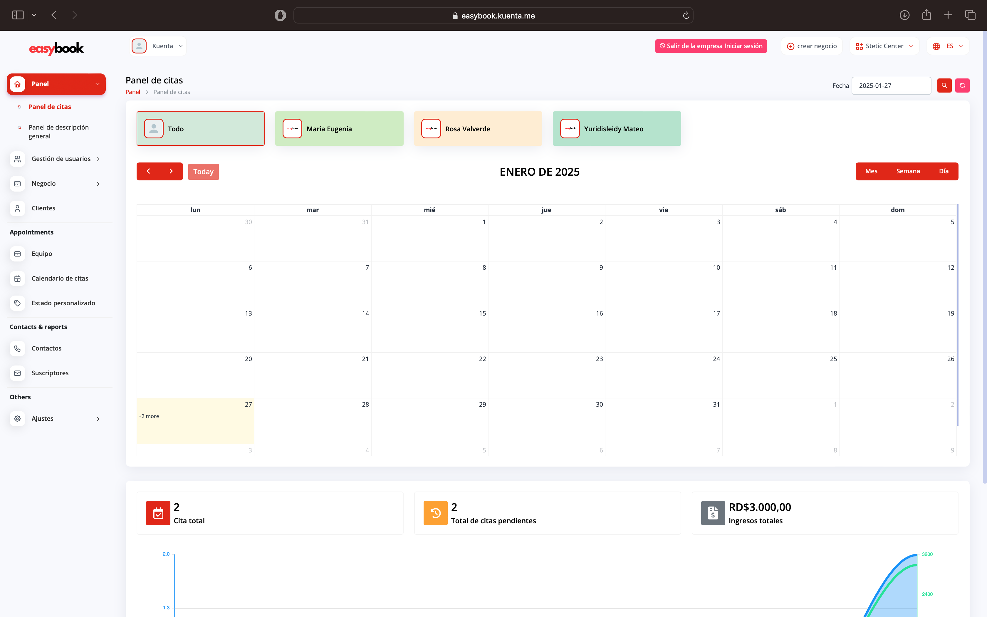Open Contactos phone icon in sidebar
This screenshot has width=987, height=617.
coord(18,348)
